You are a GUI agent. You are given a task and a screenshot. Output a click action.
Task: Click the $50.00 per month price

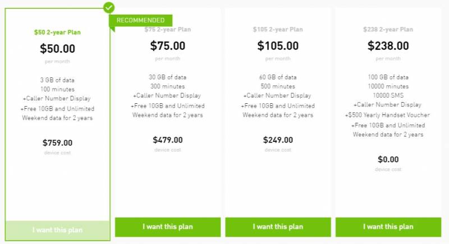(57, 49)
